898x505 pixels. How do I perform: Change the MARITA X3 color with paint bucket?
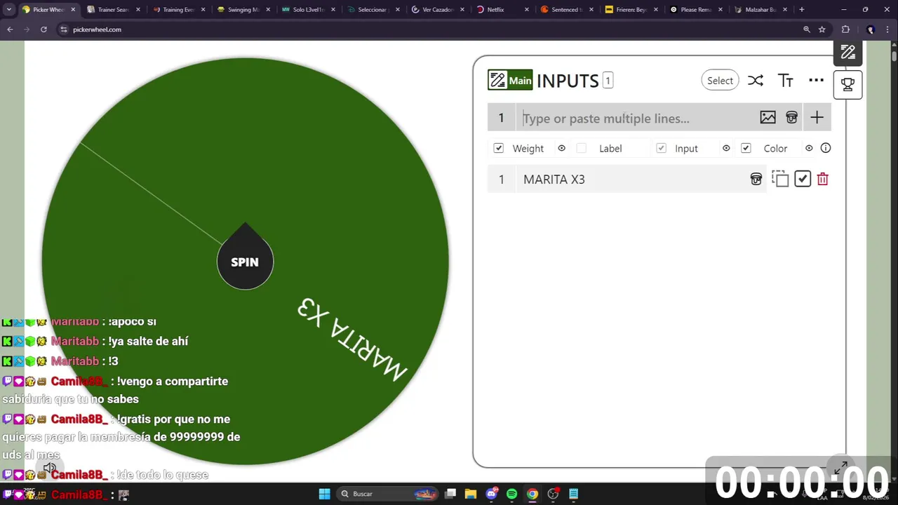click(756, 180)
